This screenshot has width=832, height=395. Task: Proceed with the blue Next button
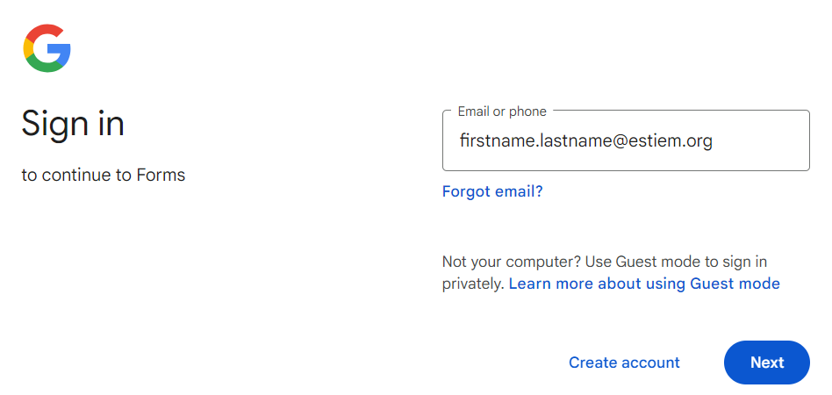point(767,363)
